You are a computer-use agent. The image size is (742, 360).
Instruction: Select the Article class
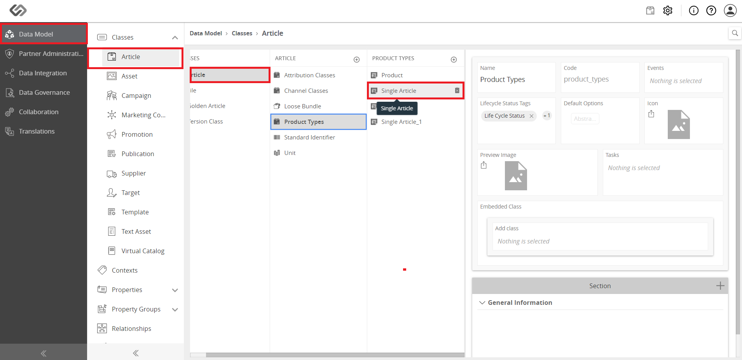(141, 57)
